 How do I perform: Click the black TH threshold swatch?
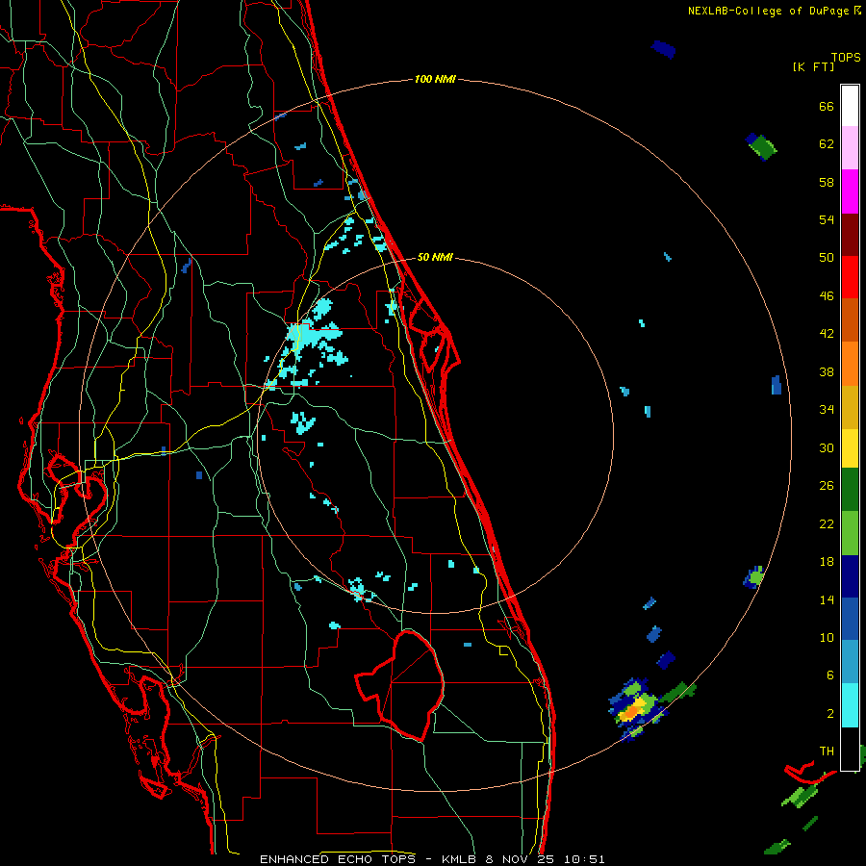point(850,749)
